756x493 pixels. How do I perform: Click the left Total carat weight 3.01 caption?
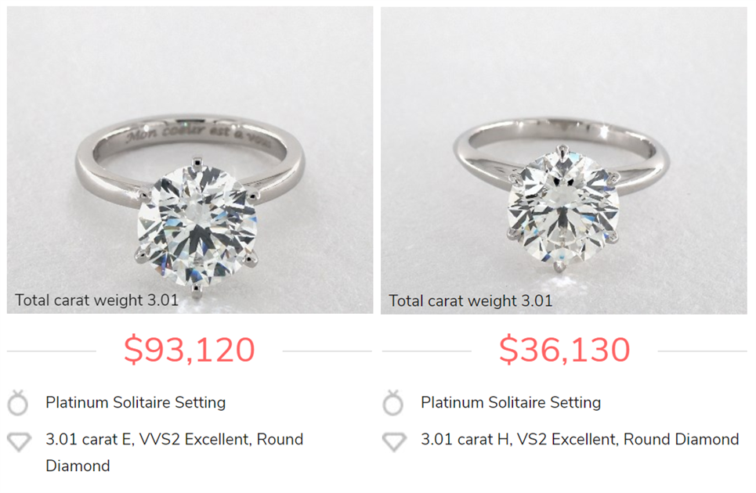coord(96,300)
